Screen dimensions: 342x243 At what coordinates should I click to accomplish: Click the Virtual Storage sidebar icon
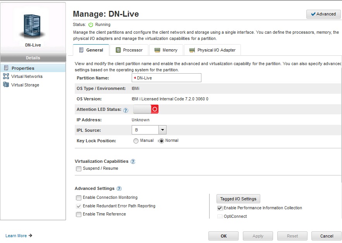[6, 85]
